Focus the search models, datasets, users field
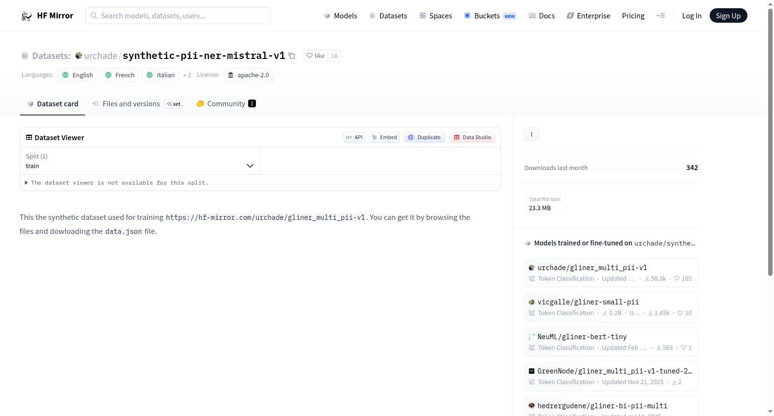Screen dimensions: 774x416 click(x=178, y=15)
